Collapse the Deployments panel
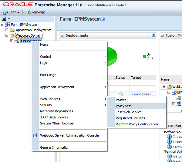The width and height of the screenshot is (182, 162). point(62,35)
